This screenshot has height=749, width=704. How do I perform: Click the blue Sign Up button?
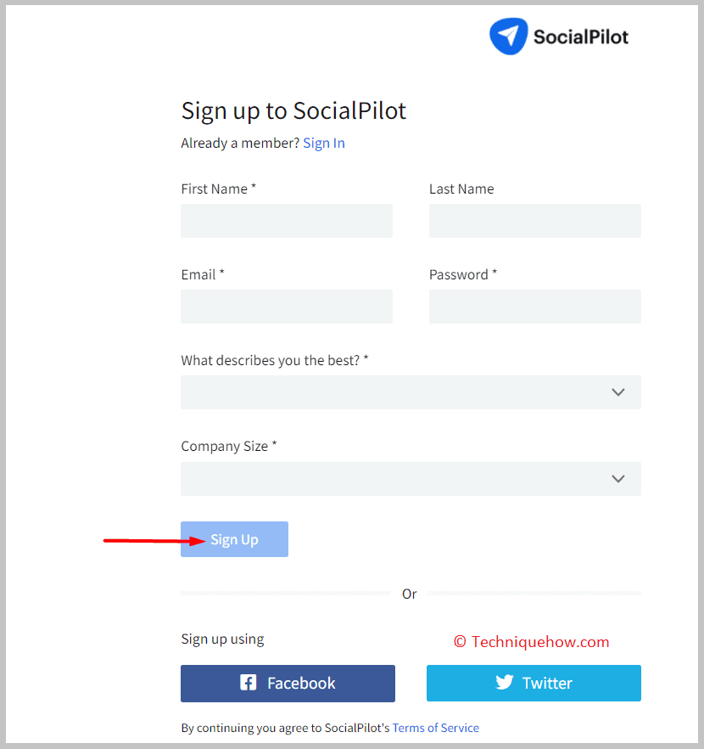point(234,539)
